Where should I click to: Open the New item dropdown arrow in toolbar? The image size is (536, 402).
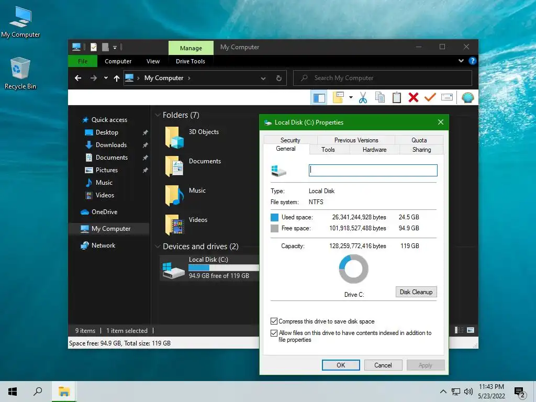click(351, 98)
